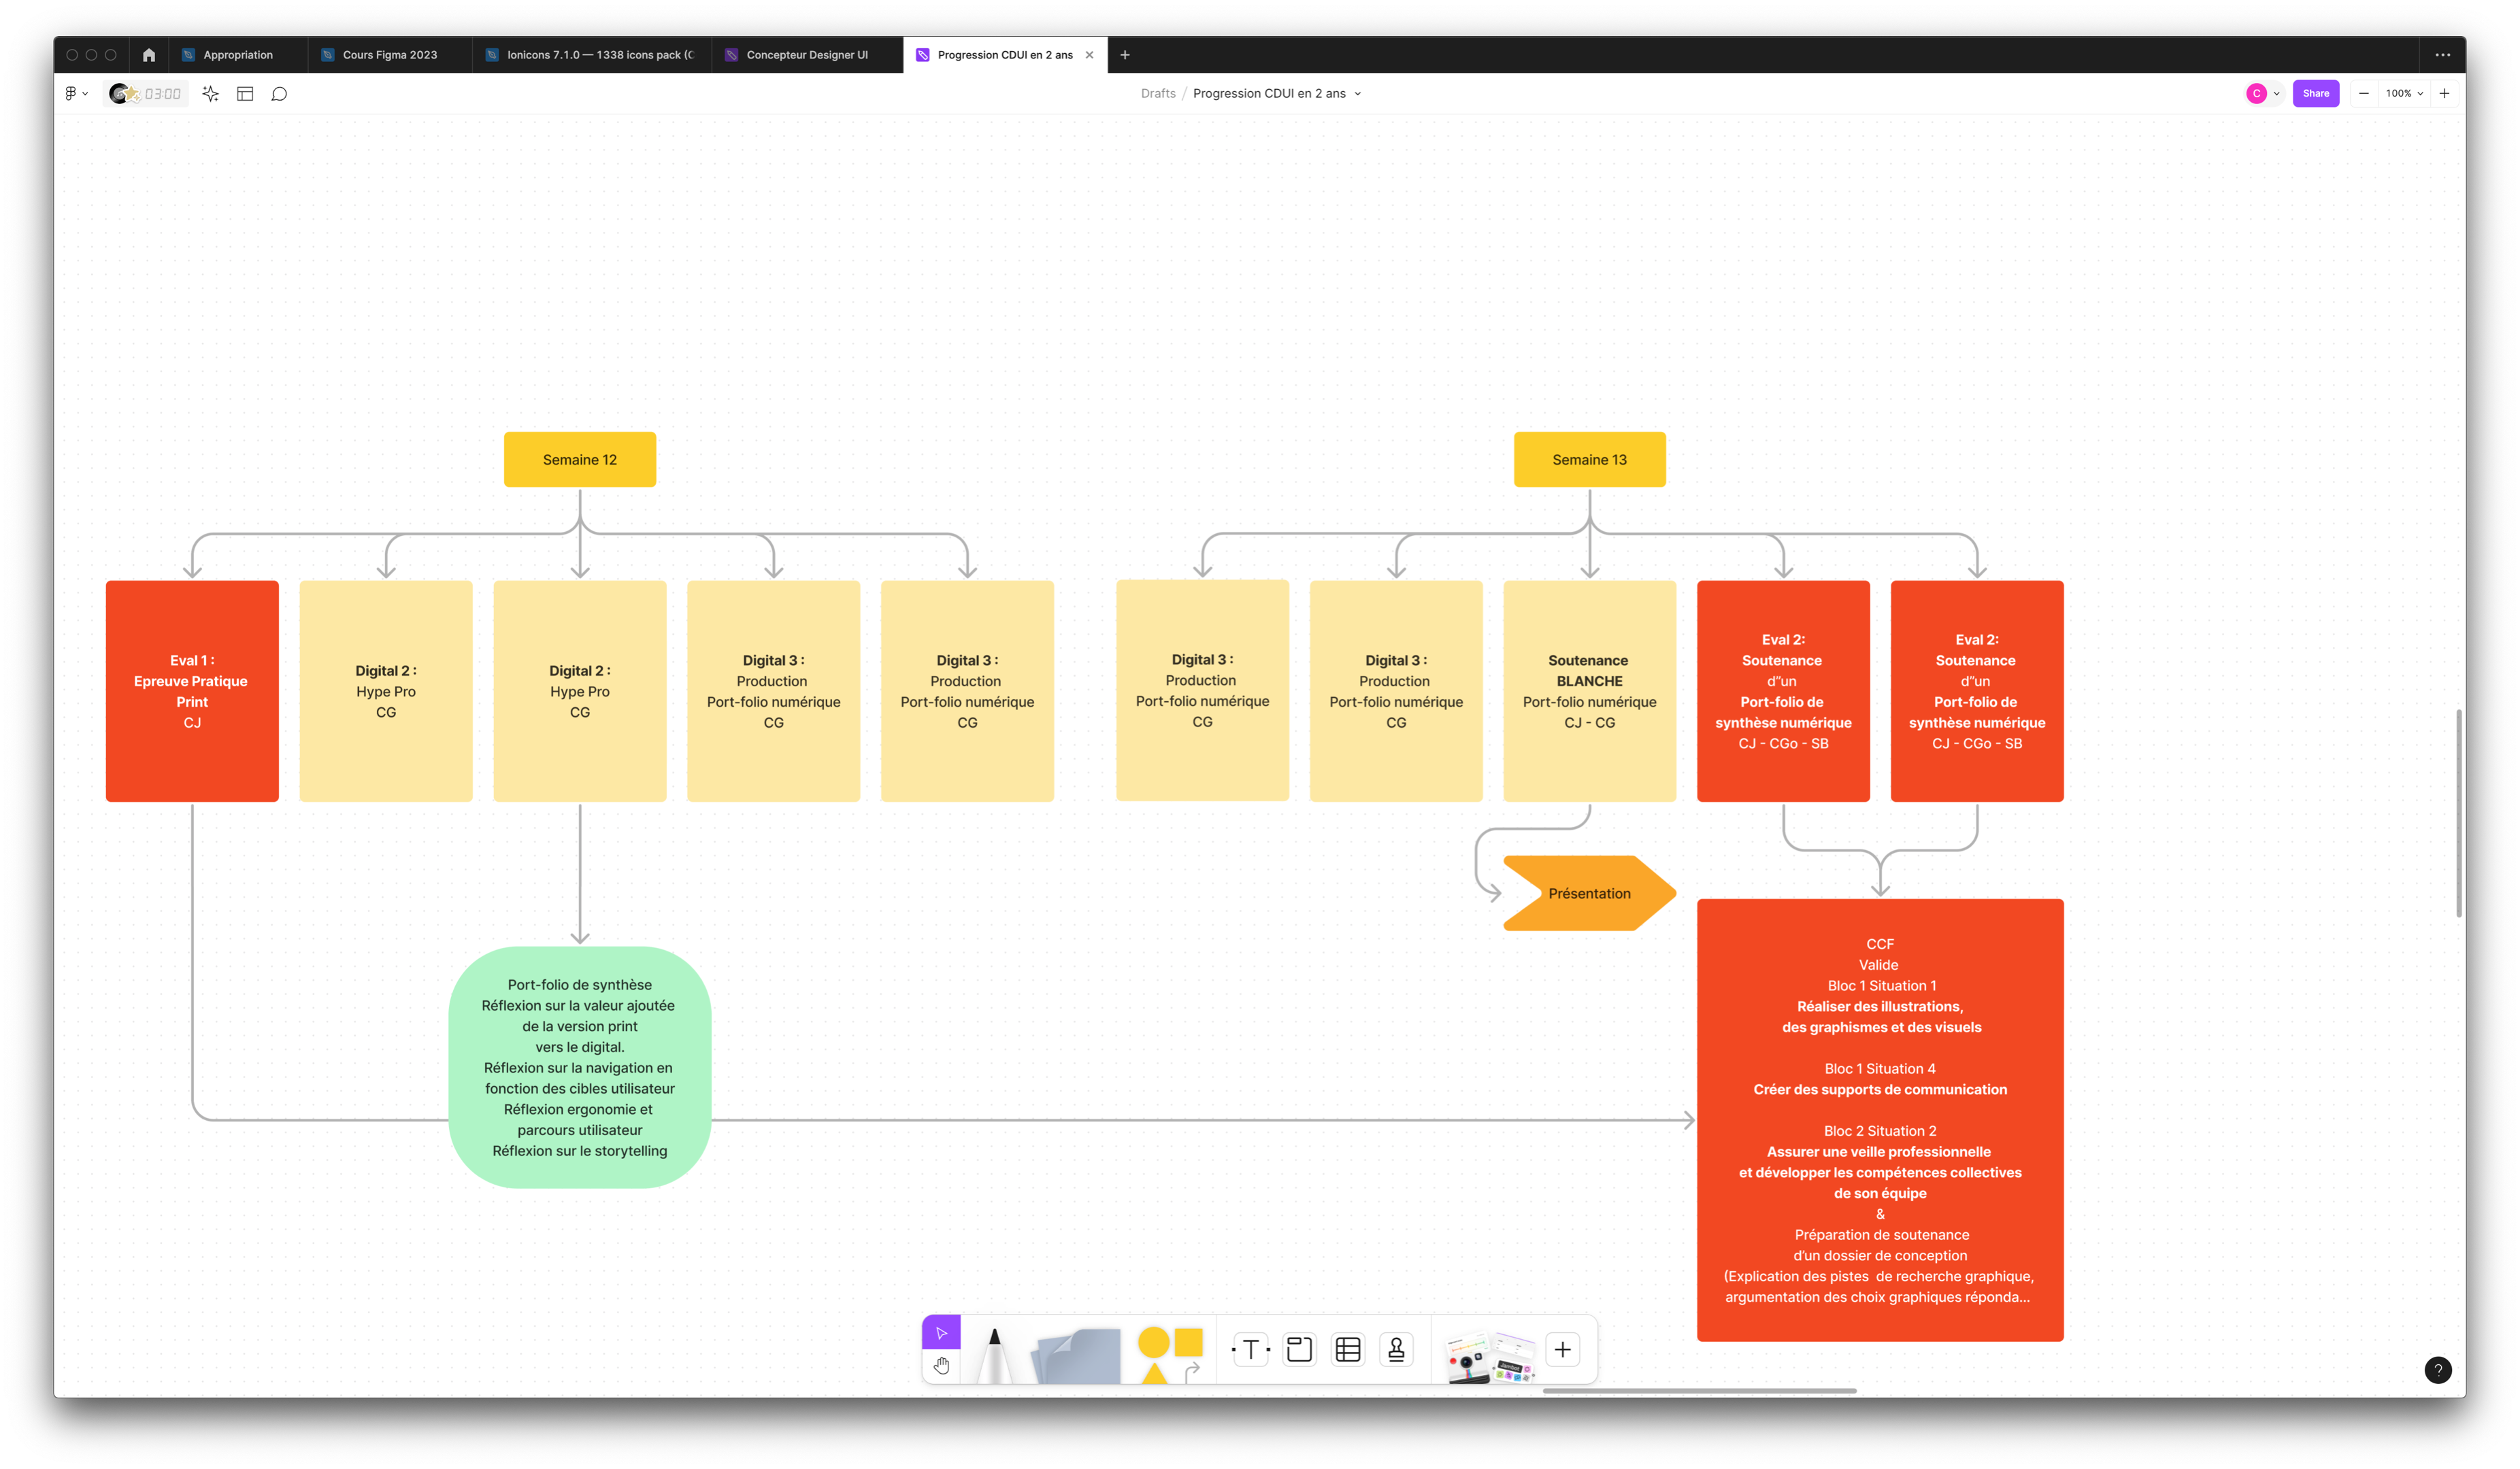Start the 03:00 timer widget
Image resolution: width=2520 pixels, height=1469 pixels.
146,94
